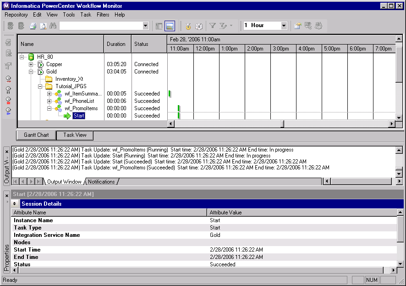Collapse the Tutorial_JPGS folder node
The height and width of the screenshot is (286, 406).
coord(40,86)
